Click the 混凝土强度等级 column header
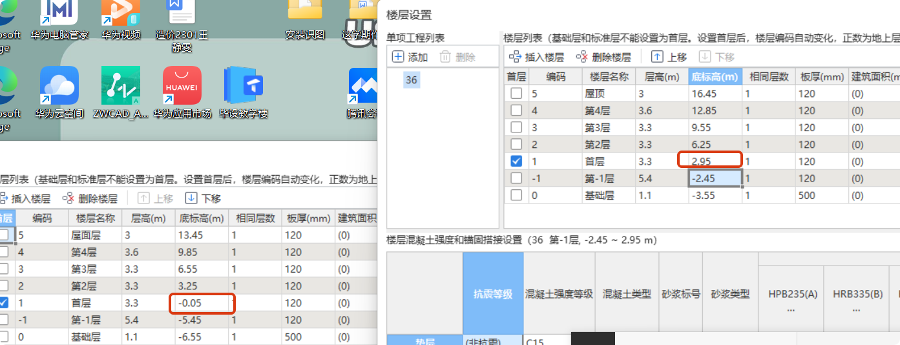The image size is (900, 345). tap(559, 293)
